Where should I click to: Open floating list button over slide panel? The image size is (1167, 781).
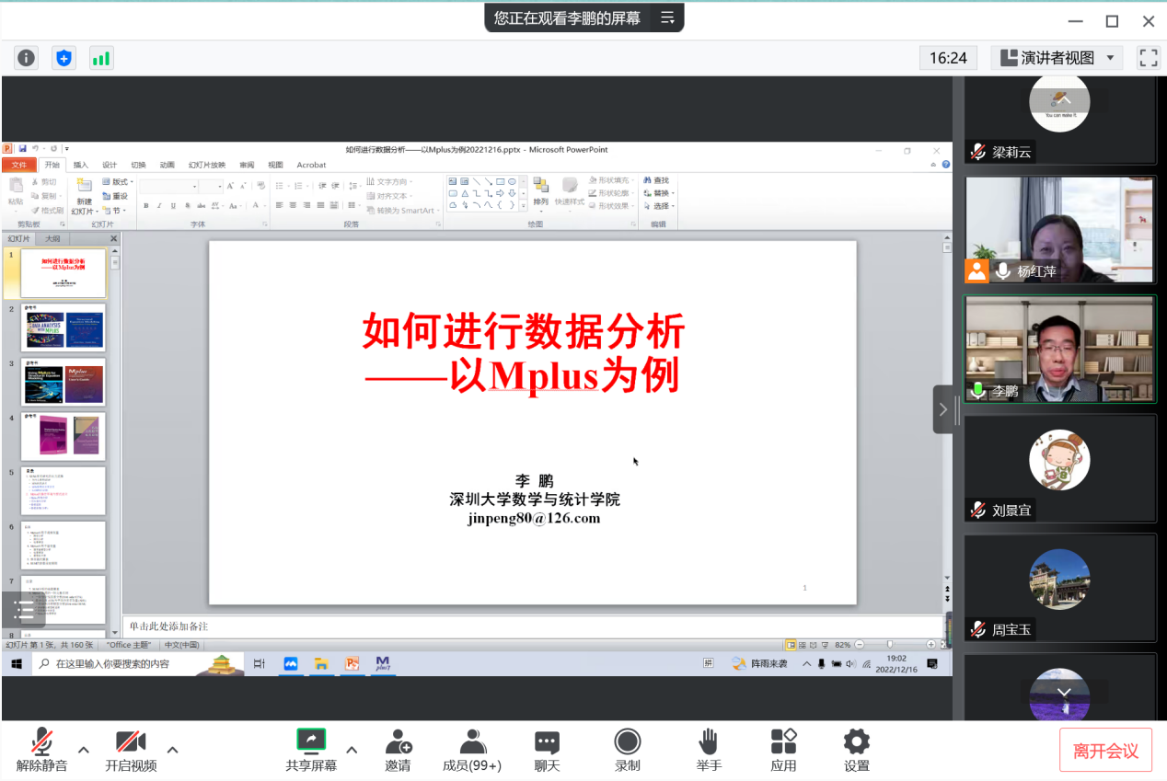tap(23, 609)
